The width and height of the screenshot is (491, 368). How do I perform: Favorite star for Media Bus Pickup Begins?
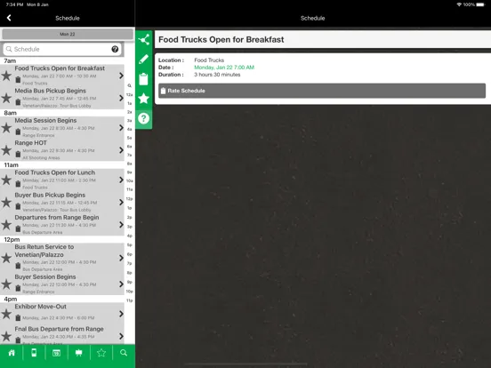(6, 99)
